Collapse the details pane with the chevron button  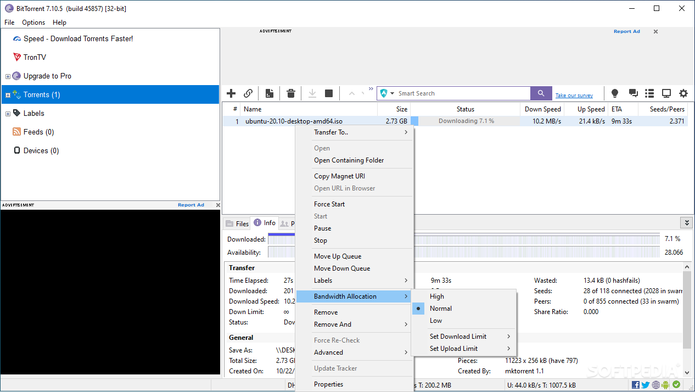tap(686, 222)
